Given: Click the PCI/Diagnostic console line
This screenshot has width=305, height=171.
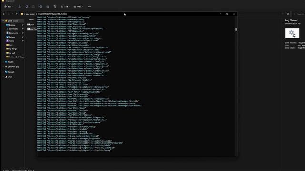Looking at the screenshot, I should [x=61, y=31].
